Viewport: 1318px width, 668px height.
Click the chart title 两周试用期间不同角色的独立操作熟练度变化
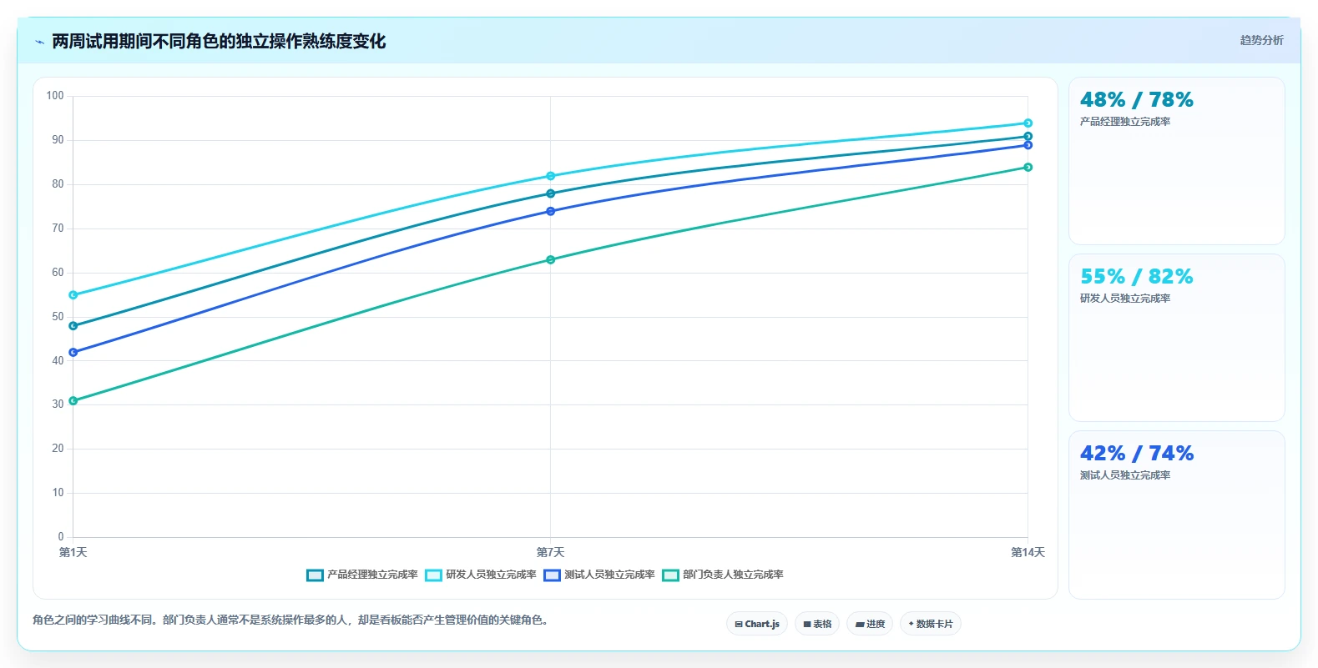(219, 42)
